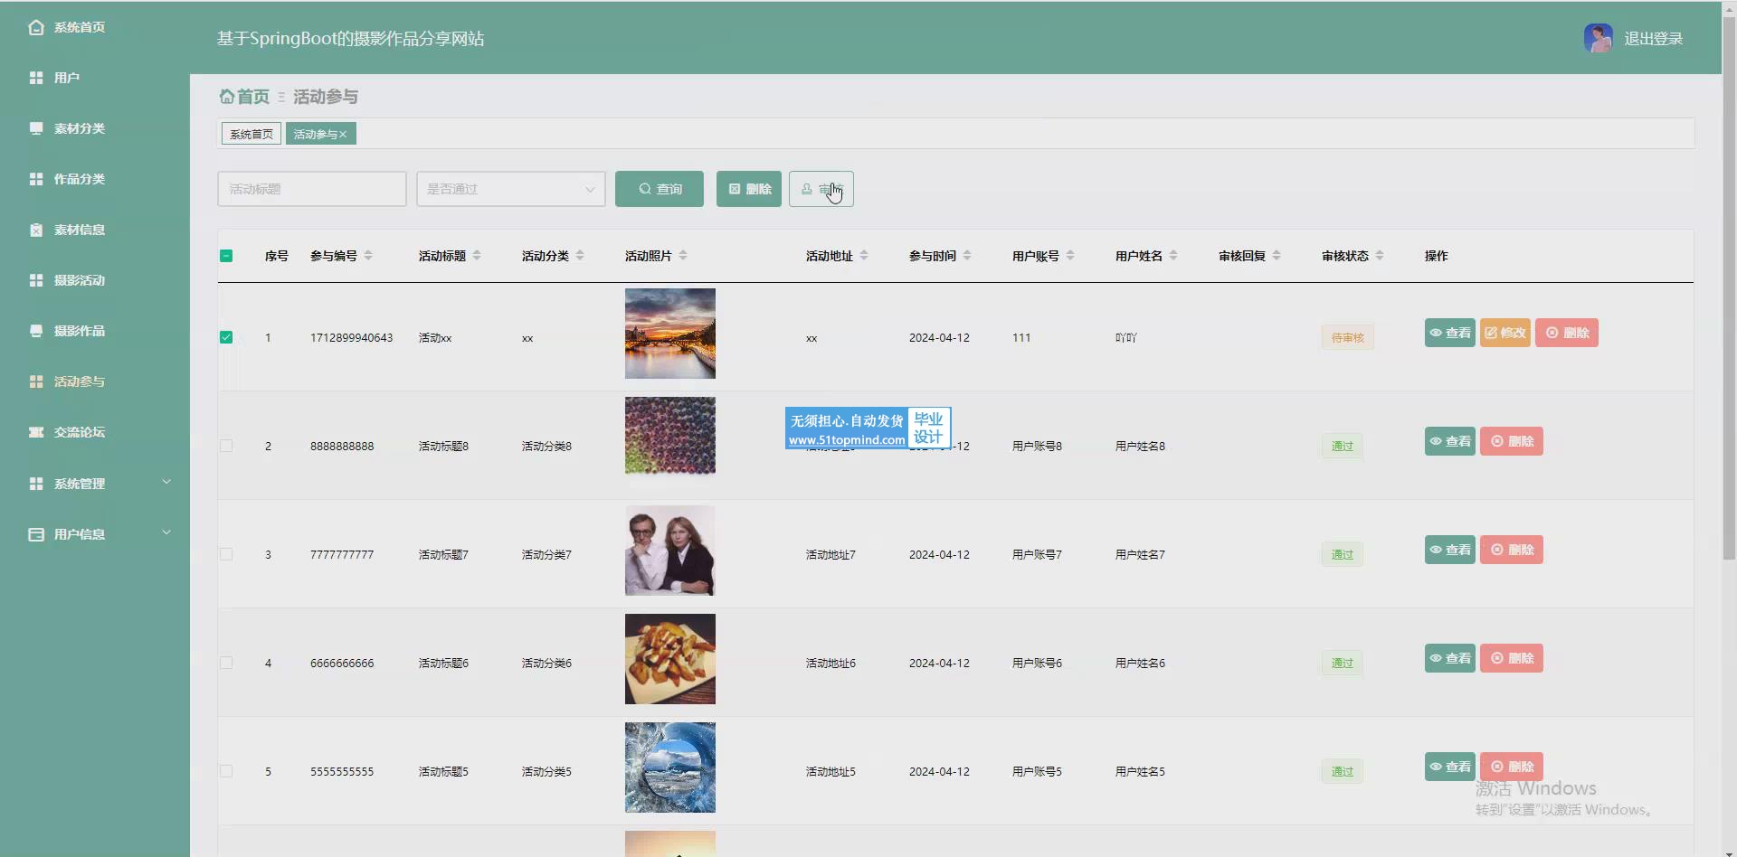The width and height of the screenshot is (1737, 857).
Task: Click 查看 for 活动标题6 row
Action: coord(1450,658)
